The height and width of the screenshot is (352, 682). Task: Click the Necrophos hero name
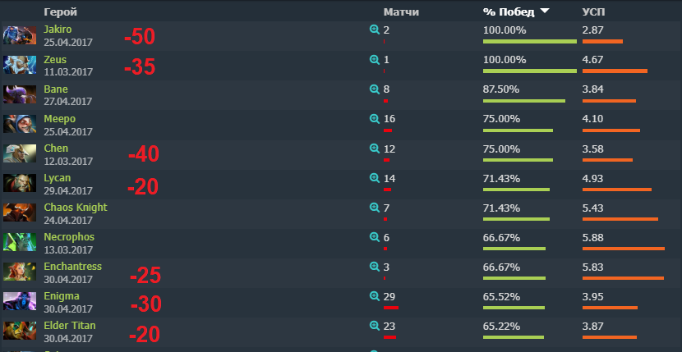pos(69,237)
